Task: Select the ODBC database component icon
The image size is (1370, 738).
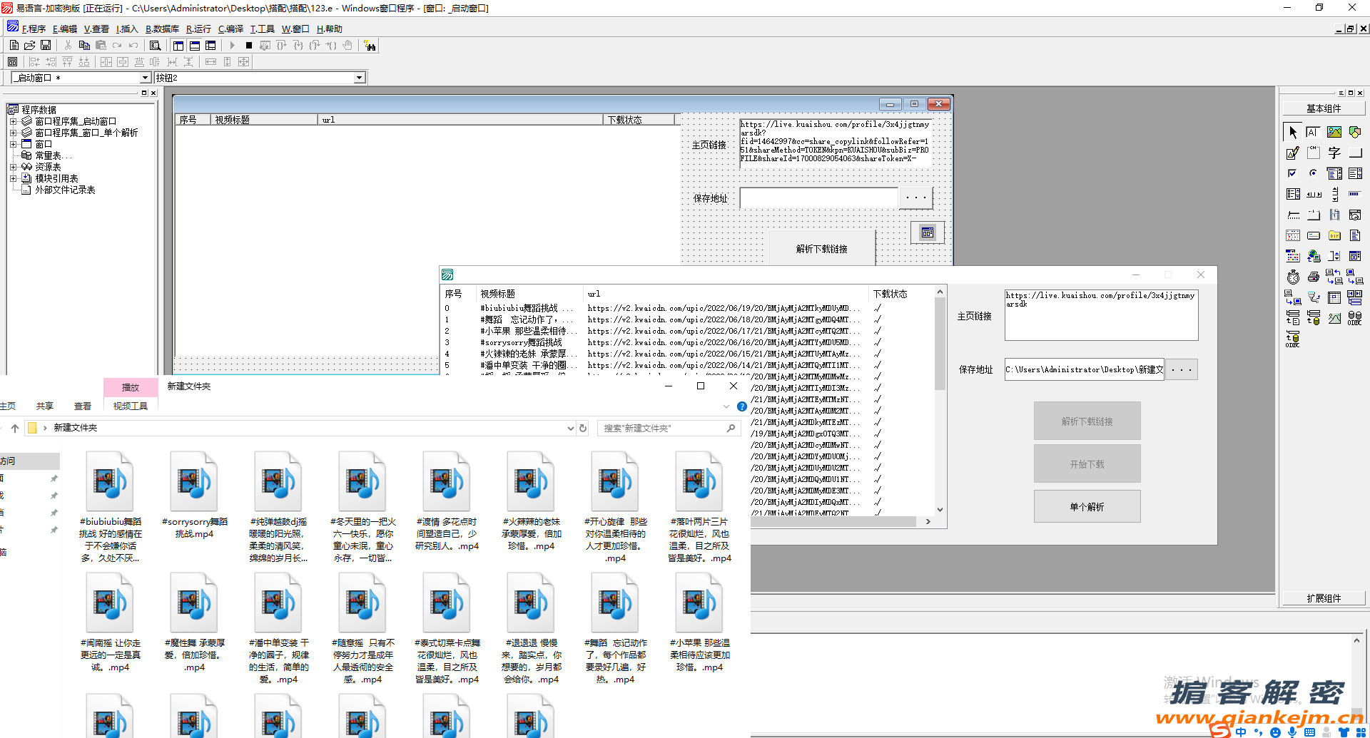Action: 1355,318
